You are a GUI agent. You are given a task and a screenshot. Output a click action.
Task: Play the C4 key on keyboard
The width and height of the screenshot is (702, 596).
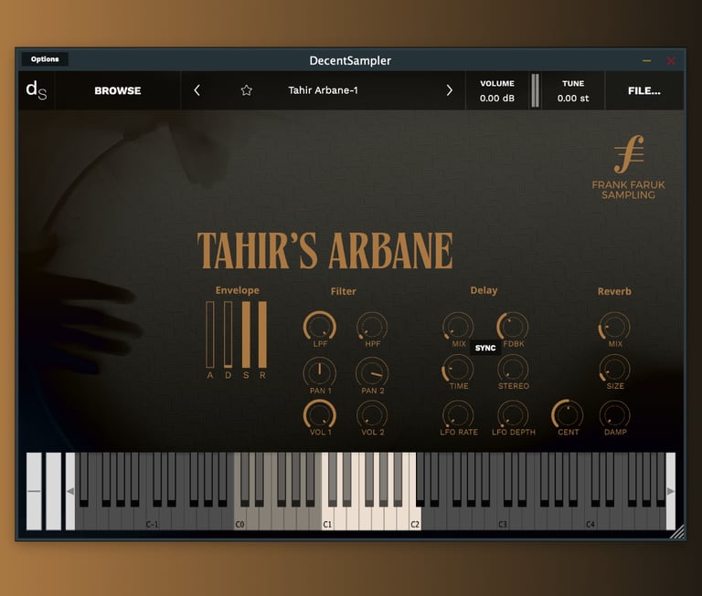pos(590,518)
